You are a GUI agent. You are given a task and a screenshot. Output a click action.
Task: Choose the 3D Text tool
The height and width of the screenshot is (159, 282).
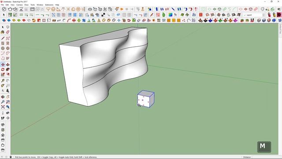click(8, 91)
